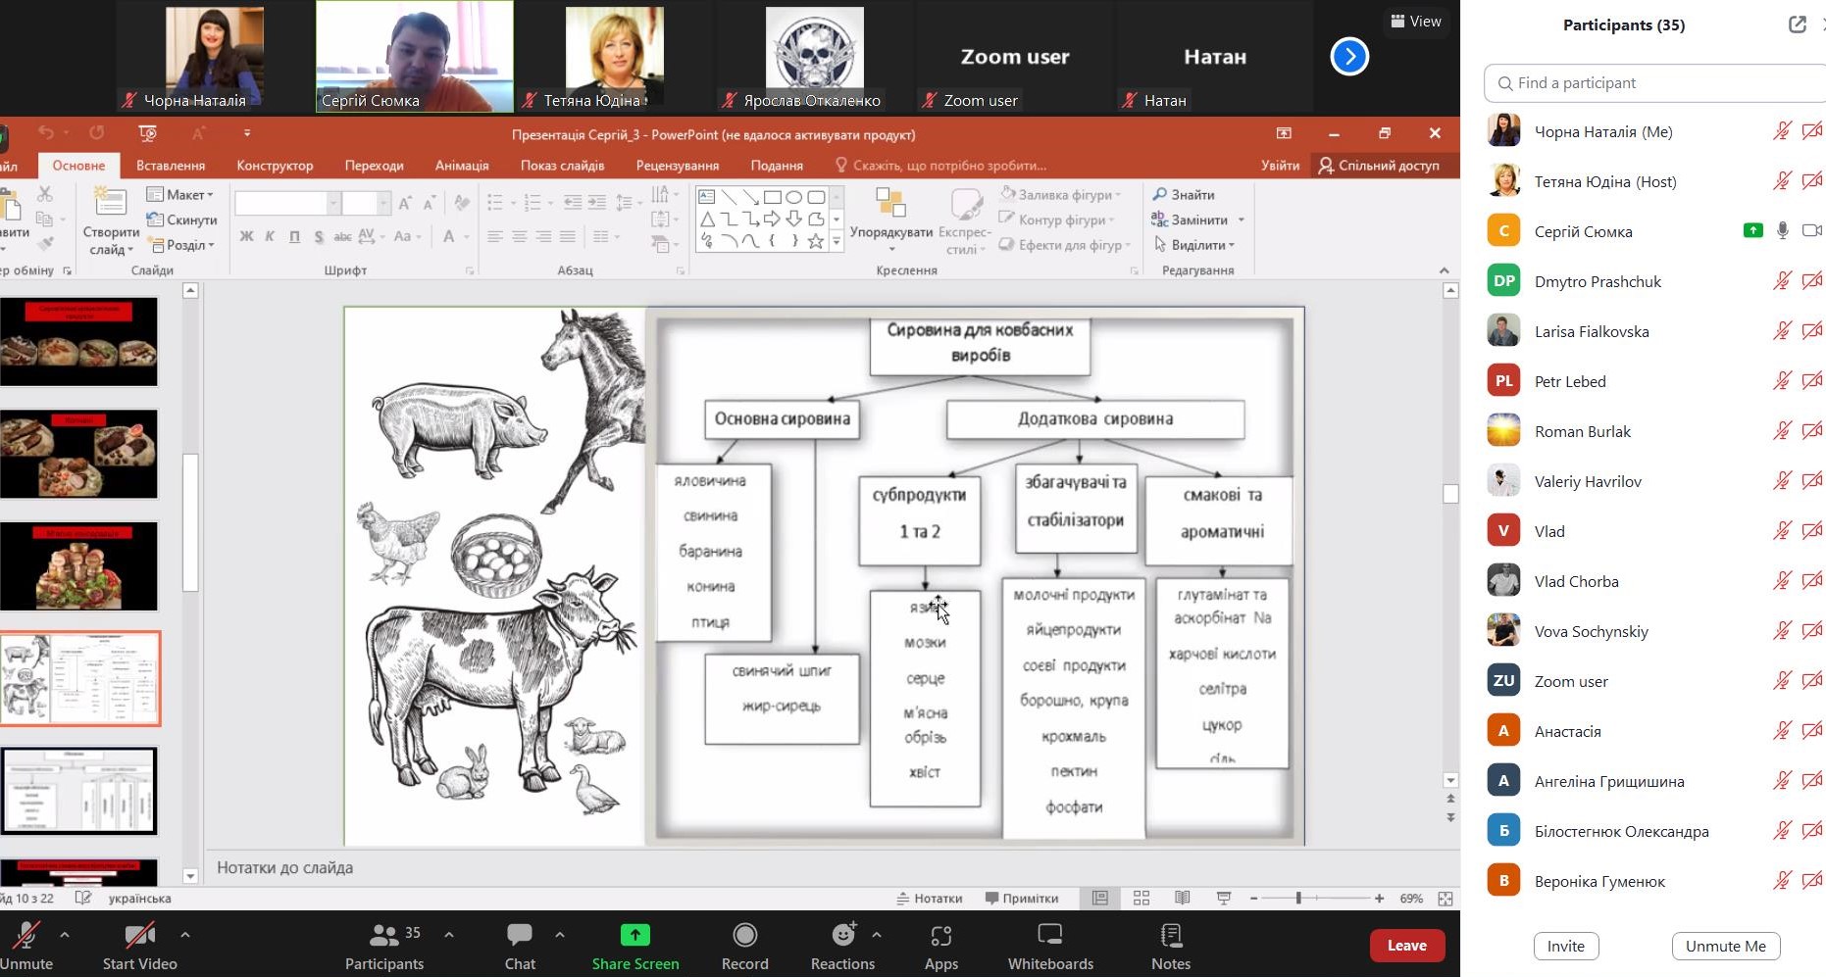
Task: Toggle the Нотатки notes pane button
Action: pos(930,898)
